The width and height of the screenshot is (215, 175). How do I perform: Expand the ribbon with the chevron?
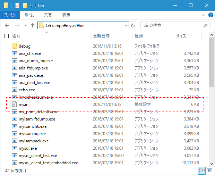203,15
